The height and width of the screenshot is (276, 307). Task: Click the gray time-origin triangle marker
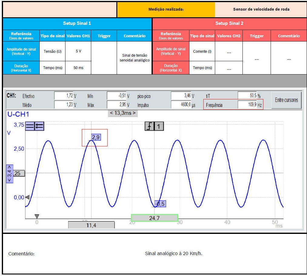click(x=37, y=216)
